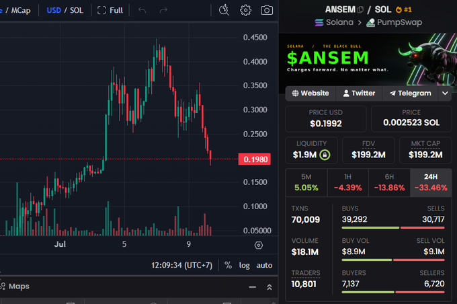Click the FDV $199.2M box

pos(368,150)
